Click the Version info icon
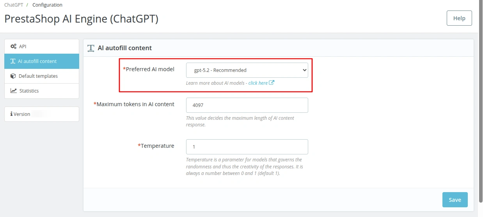 point(11,114)
